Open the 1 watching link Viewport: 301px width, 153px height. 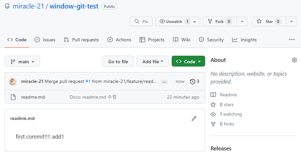point(226,114)
